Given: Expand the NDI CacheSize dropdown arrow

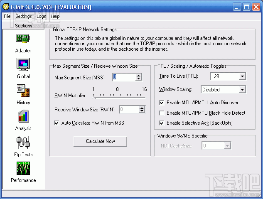Looking at the screenshot, I should 227,146.
